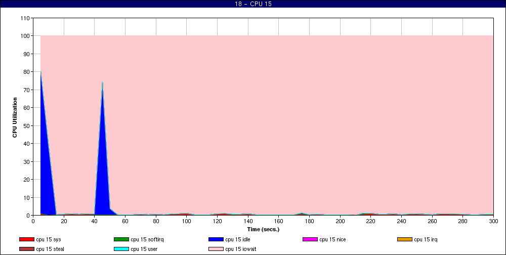Click the 'CPU Utilization' y-axis label
This screenshot has height=255, width=506.
click(x=15, y=117)
